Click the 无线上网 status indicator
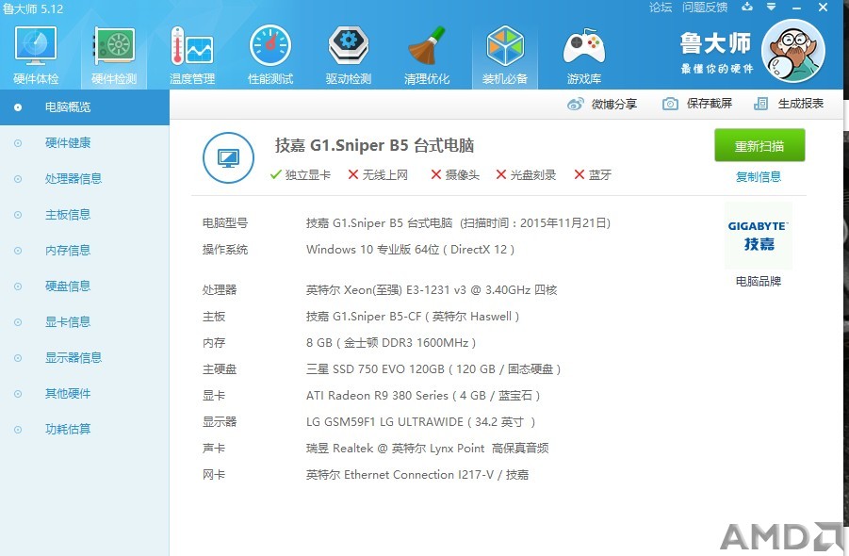The width and height of the screenshot is (849, 556). pyautogui.click(x=378, y=175)
